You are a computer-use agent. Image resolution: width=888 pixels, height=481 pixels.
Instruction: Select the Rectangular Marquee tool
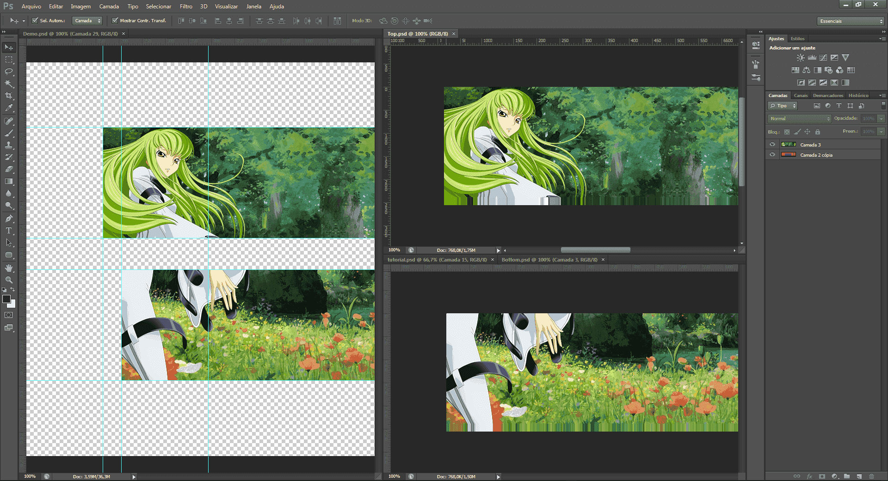[9, 60]
